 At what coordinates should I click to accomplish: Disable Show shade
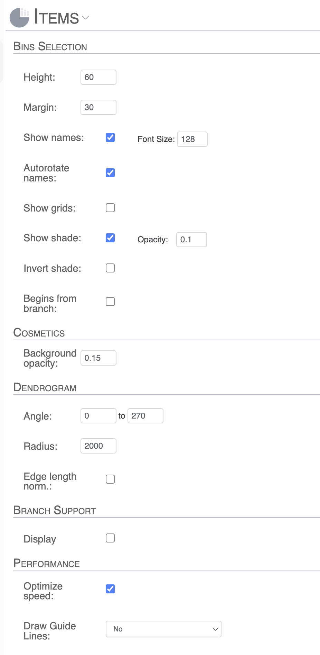110,238
